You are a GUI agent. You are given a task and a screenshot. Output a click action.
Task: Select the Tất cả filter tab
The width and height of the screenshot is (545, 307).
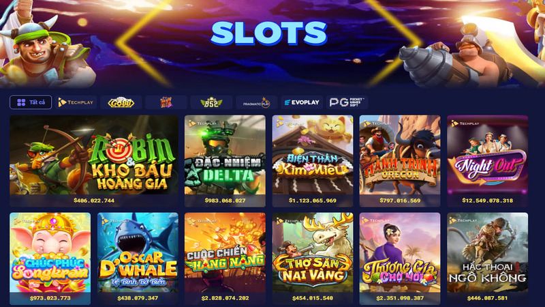tap(31, 102)
